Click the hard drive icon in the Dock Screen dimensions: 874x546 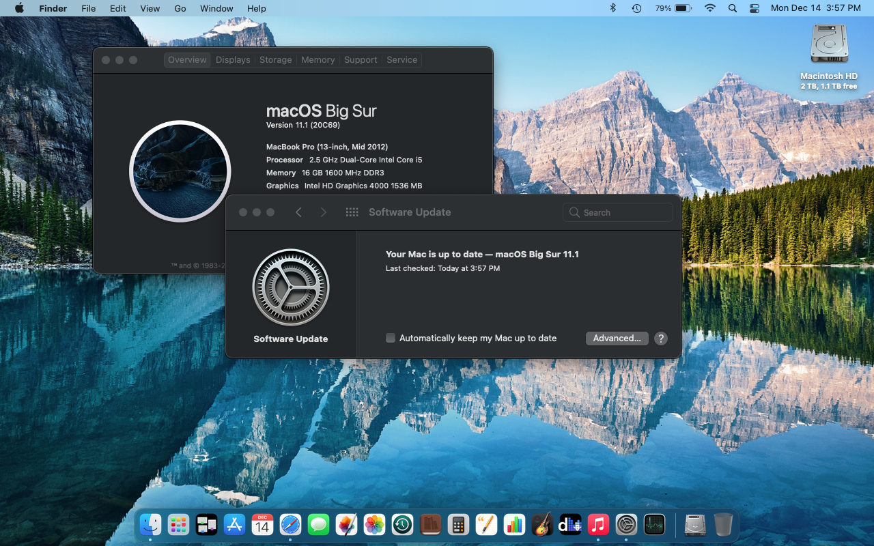point(695,524)
